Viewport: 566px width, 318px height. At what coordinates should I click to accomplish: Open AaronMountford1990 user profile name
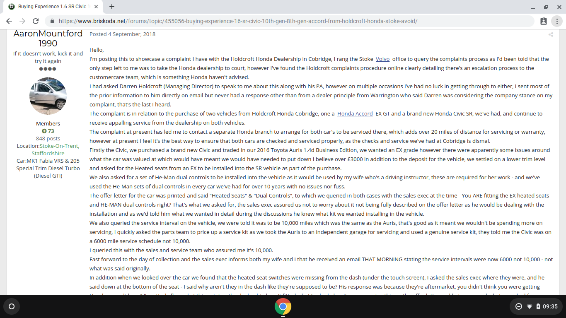click(x=48, y=39)
